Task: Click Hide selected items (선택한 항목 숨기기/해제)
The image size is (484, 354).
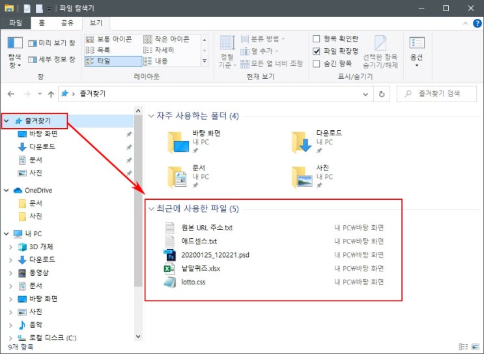Action: (x=380, y=52)
